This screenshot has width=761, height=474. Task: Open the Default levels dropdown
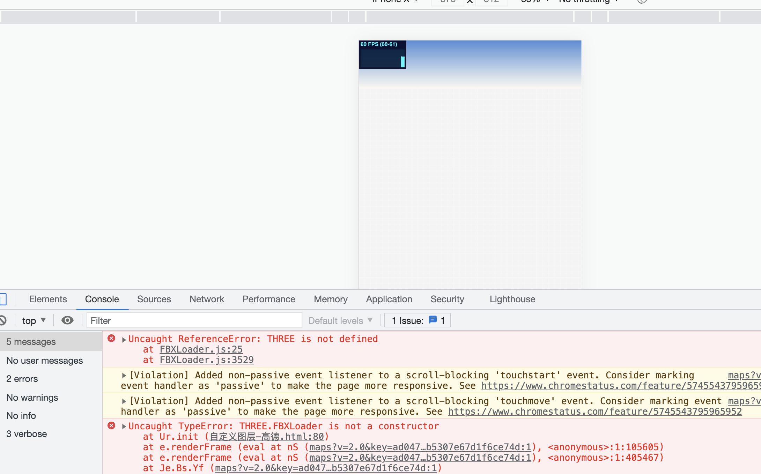point(340,320)
